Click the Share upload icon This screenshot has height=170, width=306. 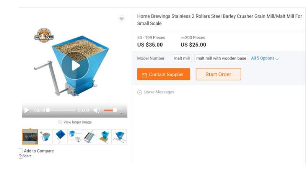21,156
